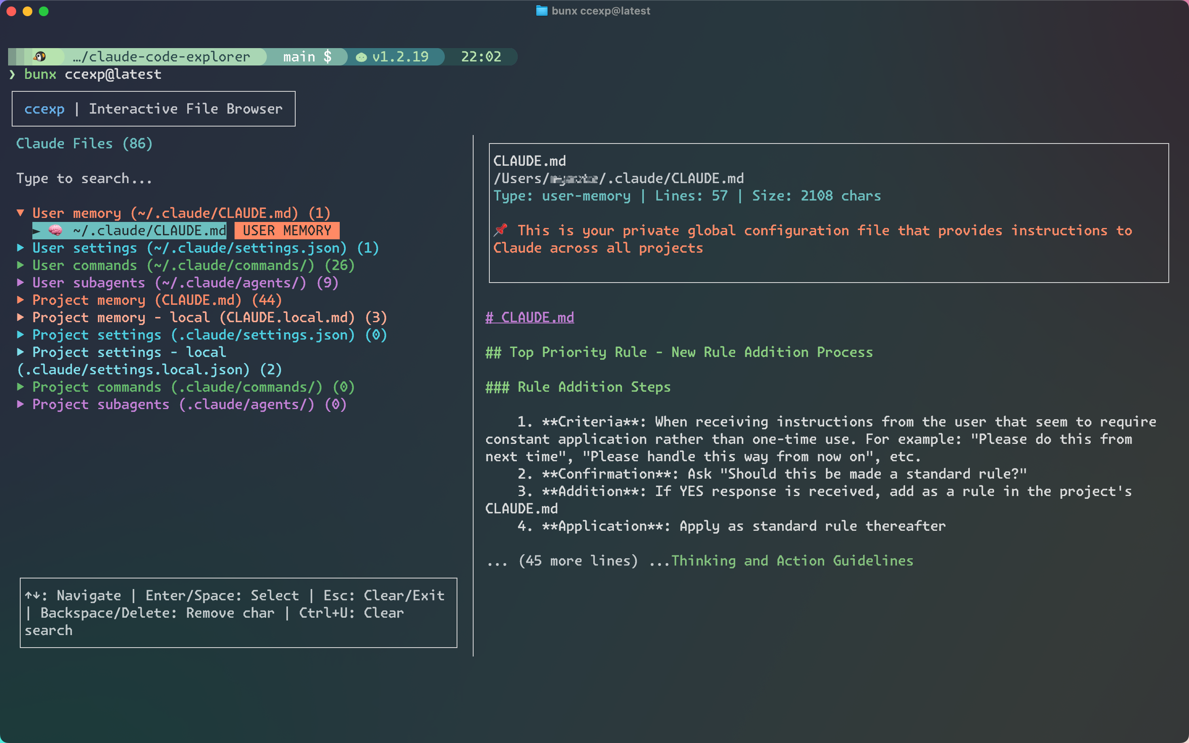Click the penguin icon in the shell prompt
Image resolution: width=1189 pixels, height=743 pixels.
click(x=40, y=56)
